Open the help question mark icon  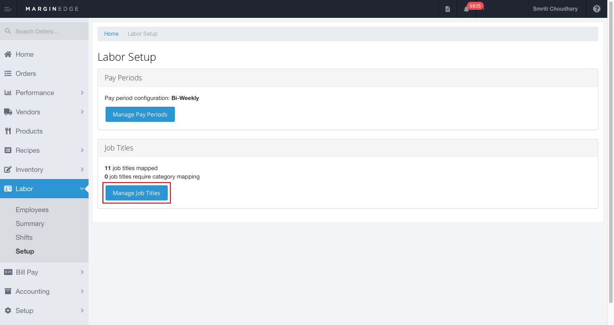click(597, 9)
